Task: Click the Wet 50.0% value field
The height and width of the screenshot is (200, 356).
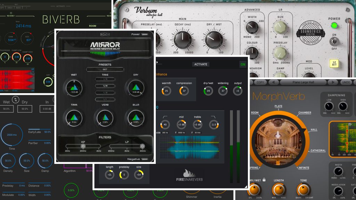Action: click(6, 109)
